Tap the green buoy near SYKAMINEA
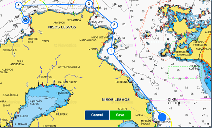The image size is (212, 128). click(x=73, y=13)
